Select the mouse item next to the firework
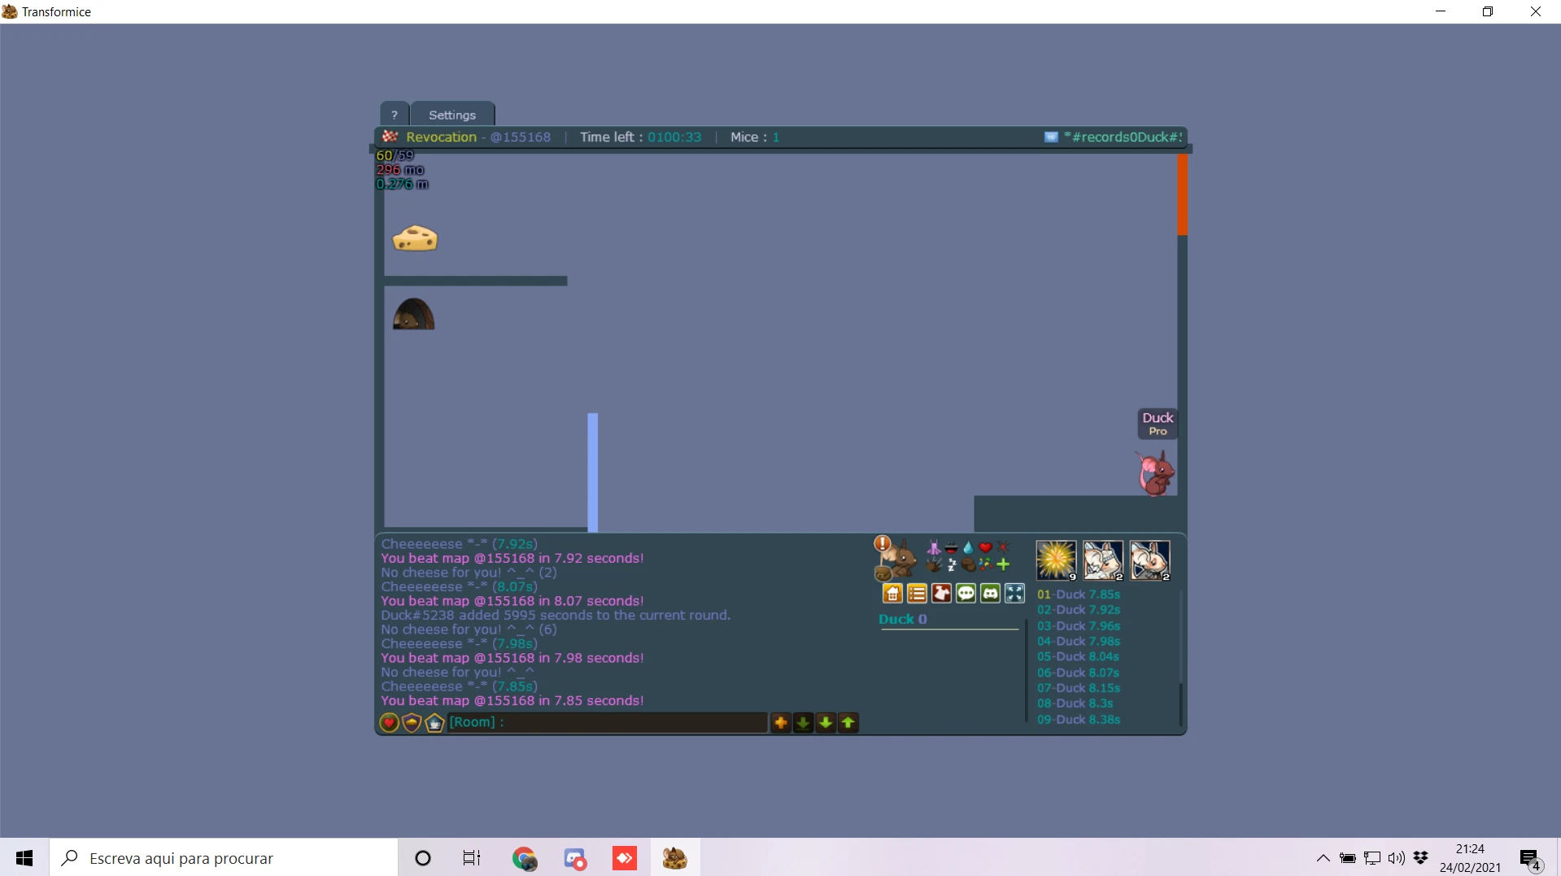The width and height of the screenshot is (1561, 876). tap(1103, 560)
